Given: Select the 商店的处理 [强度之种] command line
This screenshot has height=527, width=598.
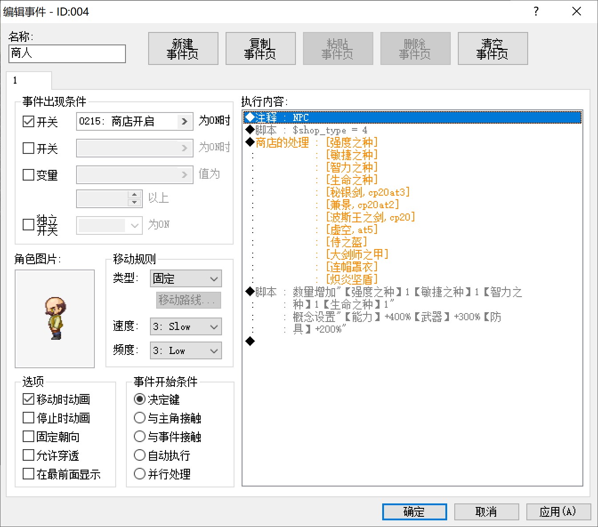Looking at the screenshot, I should tap(412, 142).
